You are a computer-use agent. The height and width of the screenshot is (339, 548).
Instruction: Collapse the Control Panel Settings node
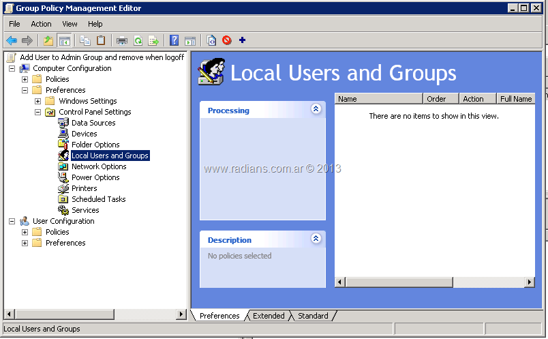click(38, 112)
